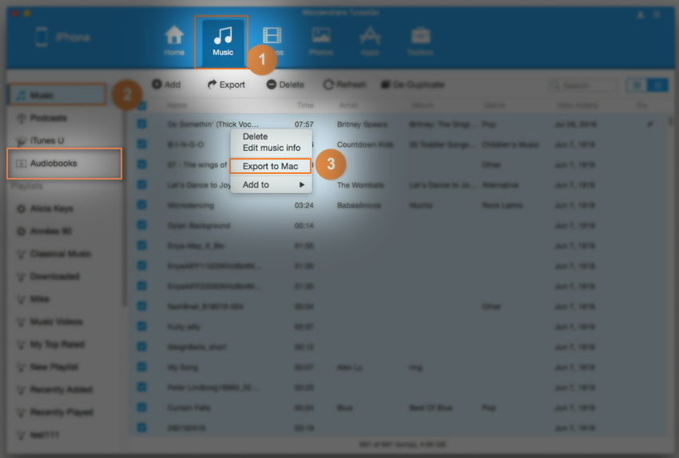679x458 pixels.
Task: Open the Toolbox tab icon
Action: click(x=420, y=36)
